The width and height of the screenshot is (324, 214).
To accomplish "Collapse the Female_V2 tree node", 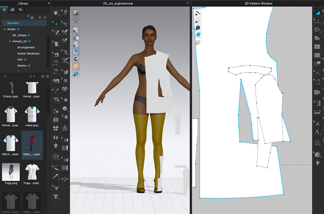I will [x=10, y=42].
